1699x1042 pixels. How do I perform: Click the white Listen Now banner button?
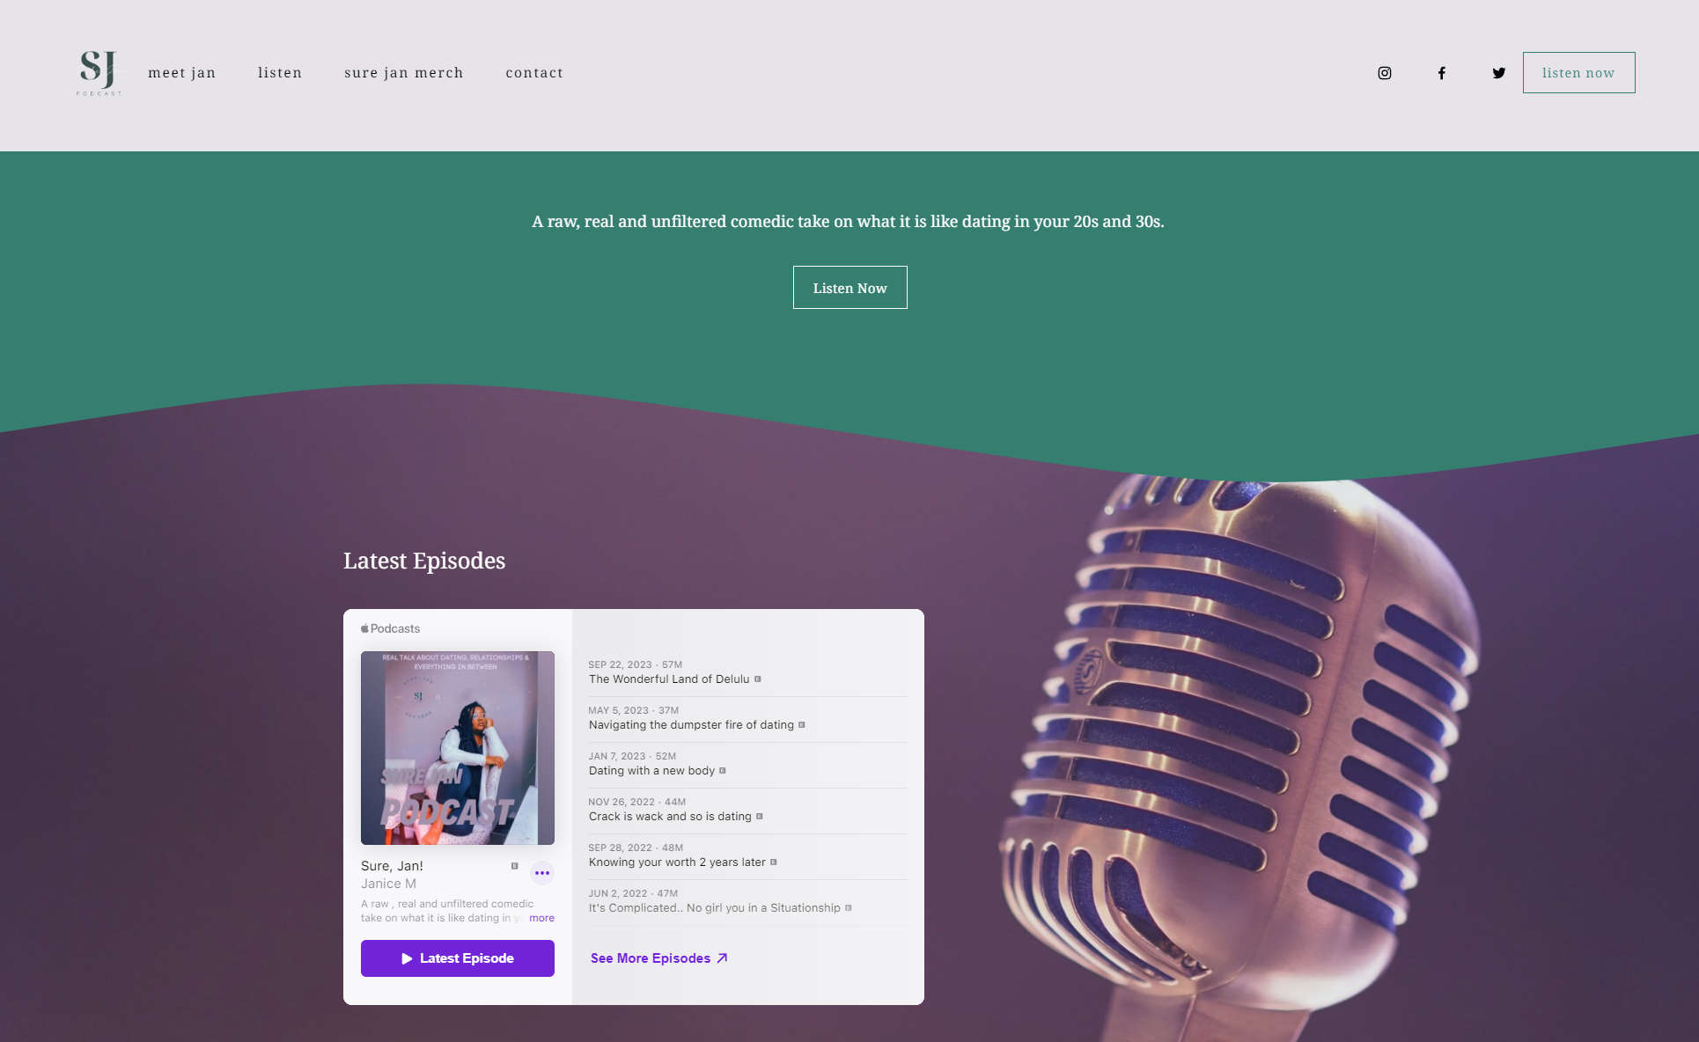point(850,288)
